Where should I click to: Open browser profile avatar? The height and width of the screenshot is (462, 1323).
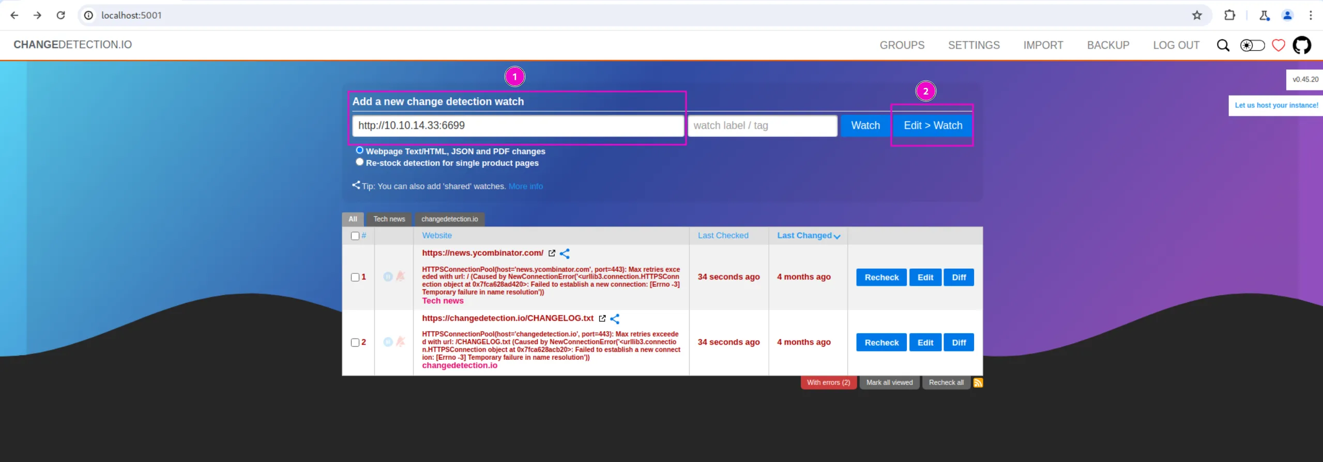tap(1287, 15)
